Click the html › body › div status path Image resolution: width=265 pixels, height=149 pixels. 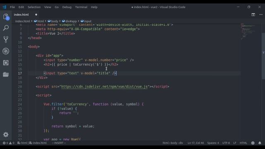pos(173,143)
